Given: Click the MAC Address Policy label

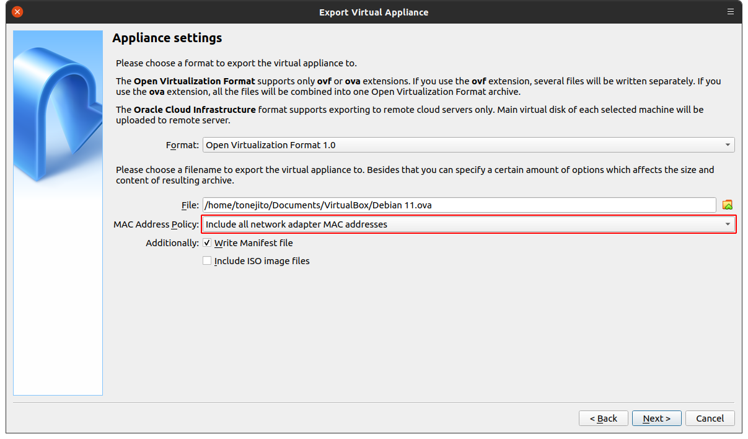Looking at the screenshot, I should (x=156, y=224).
